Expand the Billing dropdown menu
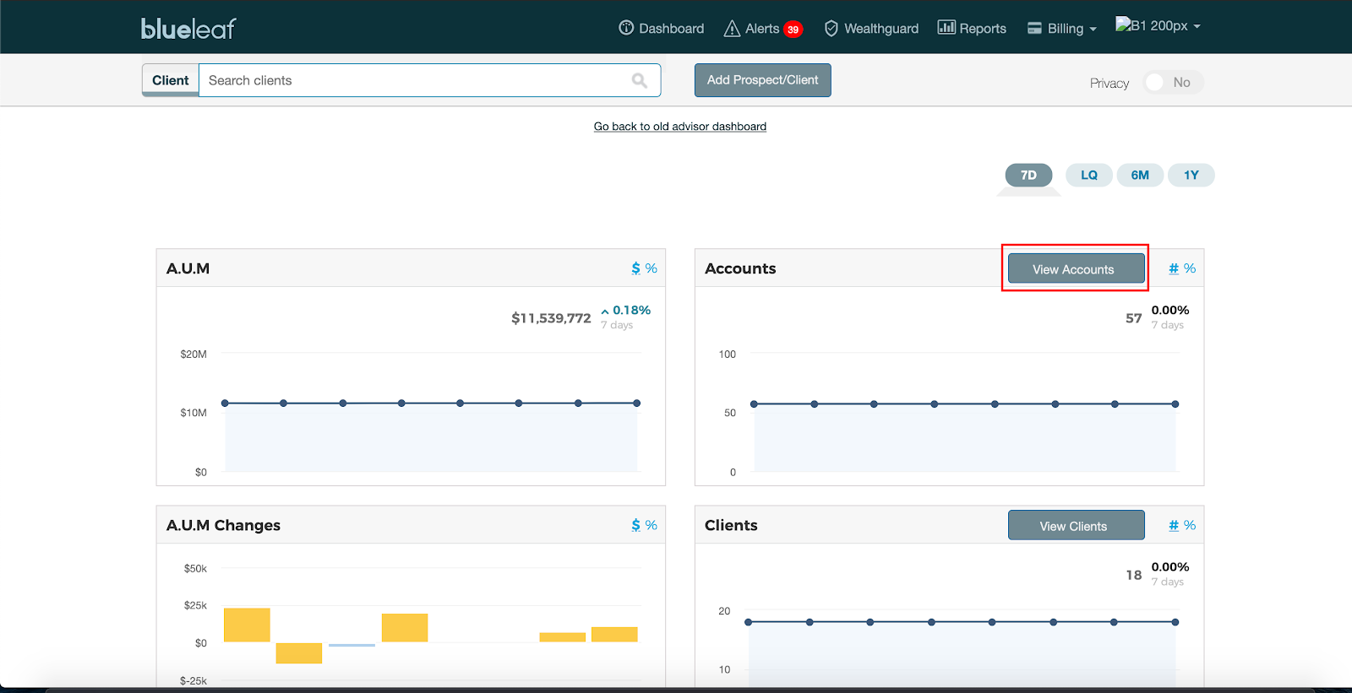The width and height of the screenshot is (1352, 693). coord(1062,29)
